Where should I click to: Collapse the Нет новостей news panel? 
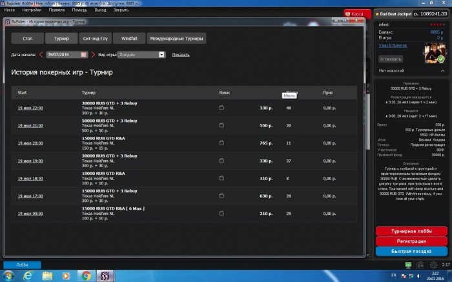pyautogui.click(x=442, y=71)
